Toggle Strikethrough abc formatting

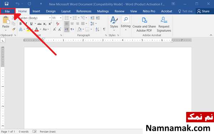point(39,24)
